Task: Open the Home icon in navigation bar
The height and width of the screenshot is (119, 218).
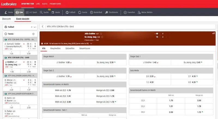Action: coord(6,12)
